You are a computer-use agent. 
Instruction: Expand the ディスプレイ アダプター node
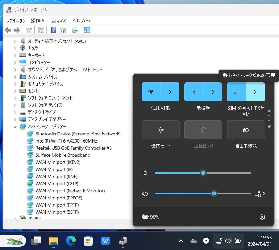pos(15,119)
